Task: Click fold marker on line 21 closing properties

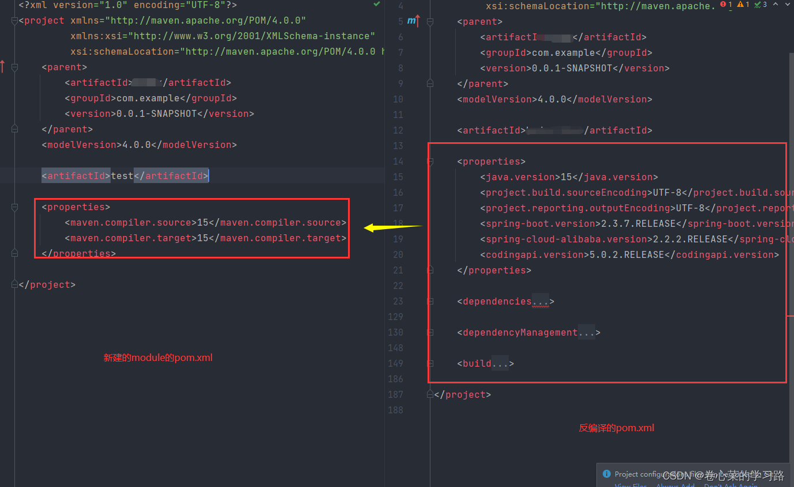Action: click(x=430, y=270)
